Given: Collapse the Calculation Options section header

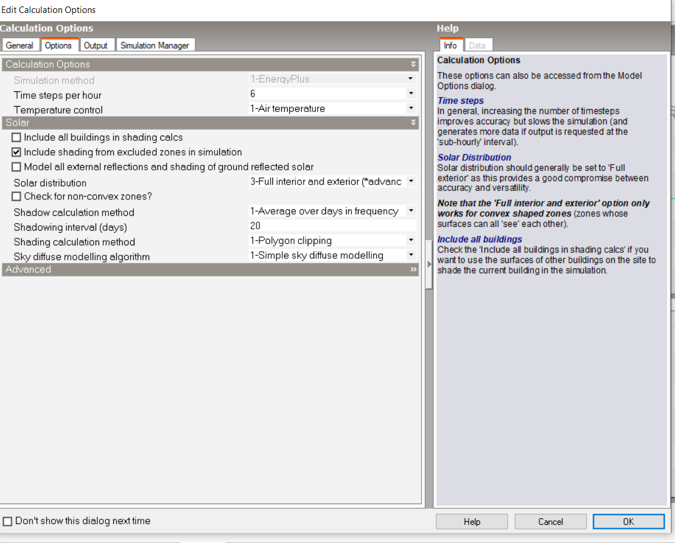Looking at the screenshot, I should pos(210,64).
